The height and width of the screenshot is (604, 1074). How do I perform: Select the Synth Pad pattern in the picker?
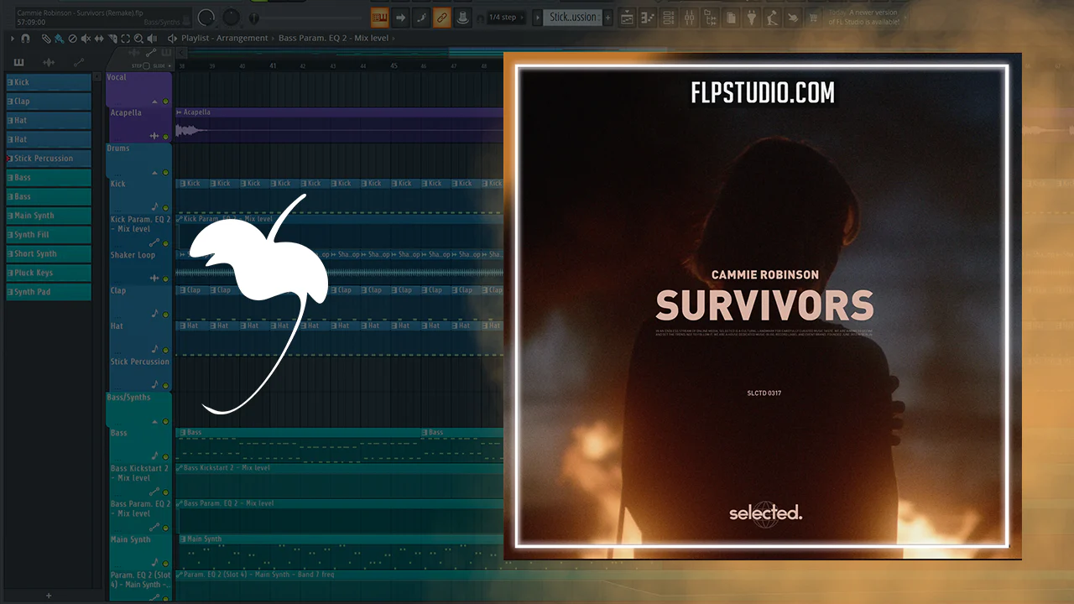pos(49,292)
